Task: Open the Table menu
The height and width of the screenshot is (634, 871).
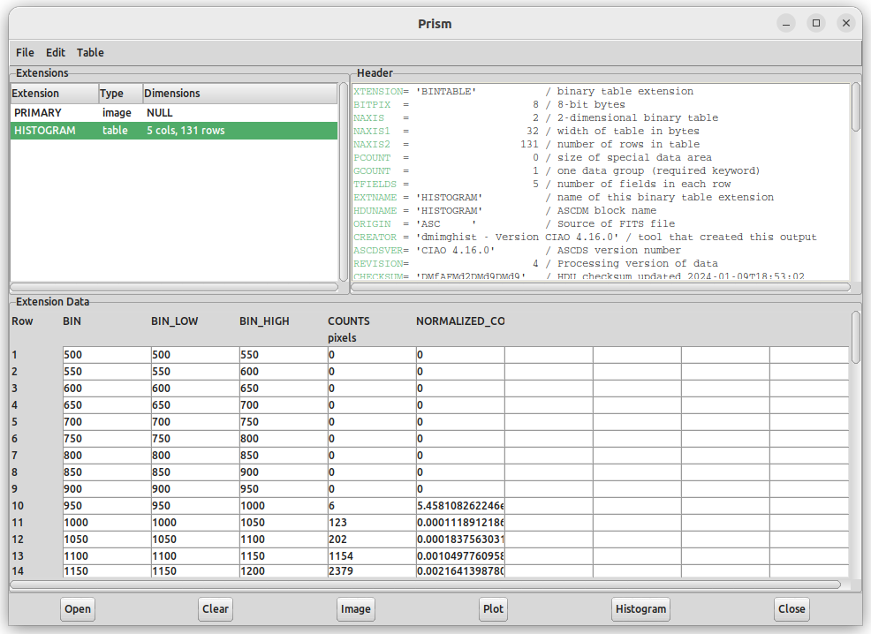Action: coord(90,53)
